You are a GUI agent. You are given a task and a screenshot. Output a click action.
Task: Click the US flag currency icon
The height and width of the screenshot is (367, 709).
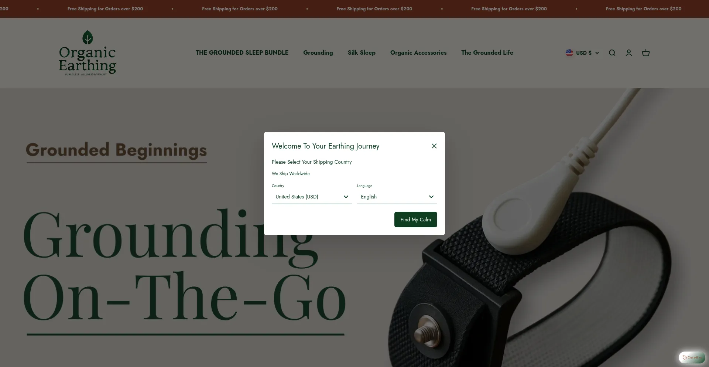coord(569,53)
